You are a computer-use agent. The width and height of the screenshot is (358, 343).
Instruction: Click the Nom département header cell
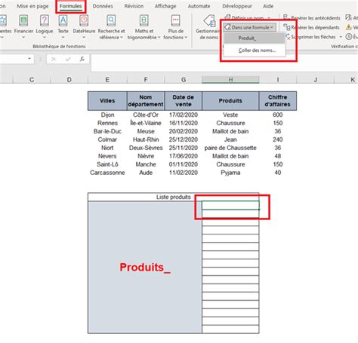pos(146,101)
